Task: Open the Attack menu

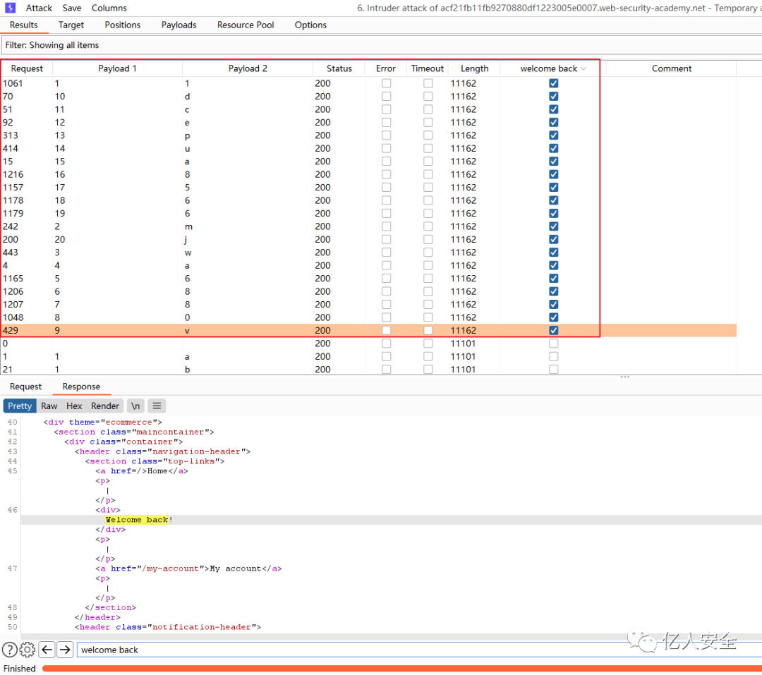Action: click(x=39, y=8)
